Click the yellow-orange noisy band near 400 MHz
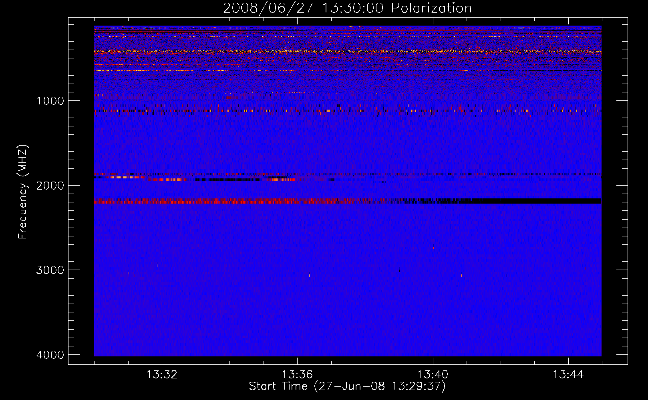The image size is (648, 400). (348, 52)
